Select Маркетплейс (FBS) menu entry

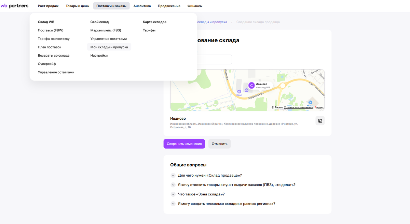106,30
